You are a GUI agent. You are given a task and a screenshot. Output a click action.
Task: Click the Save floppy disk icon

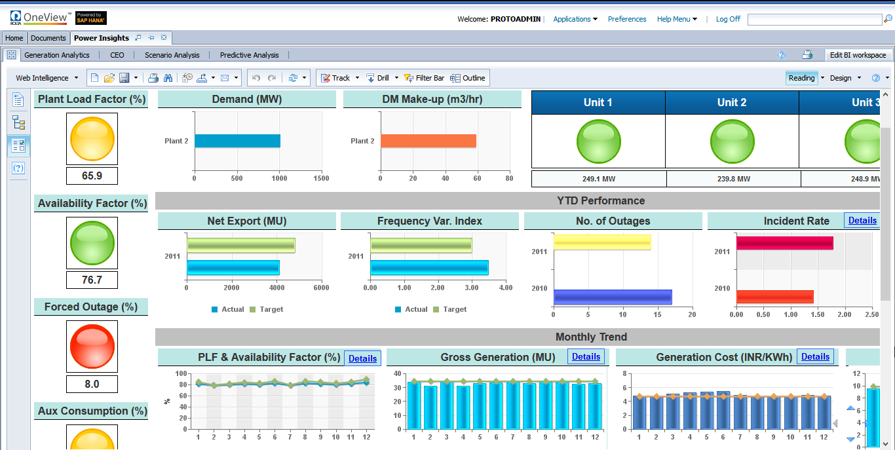(x=124, y=78)
